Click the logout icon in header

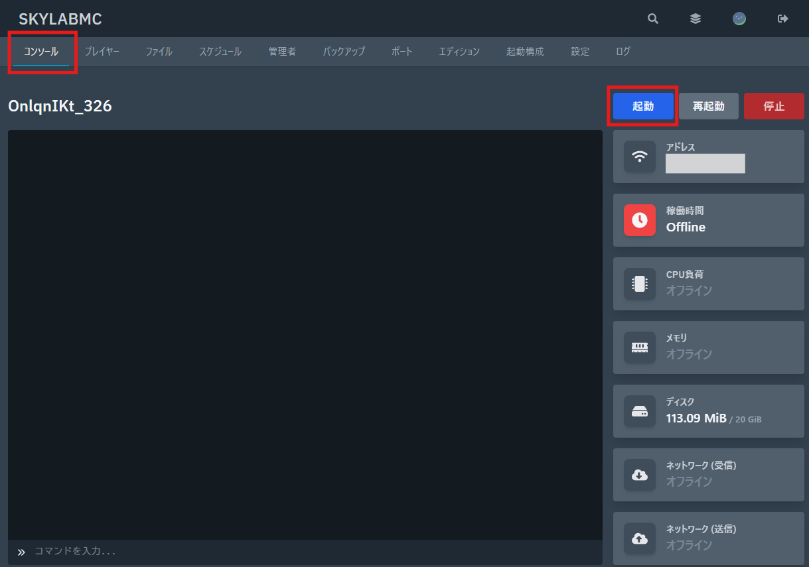click(x=783, y=19)
